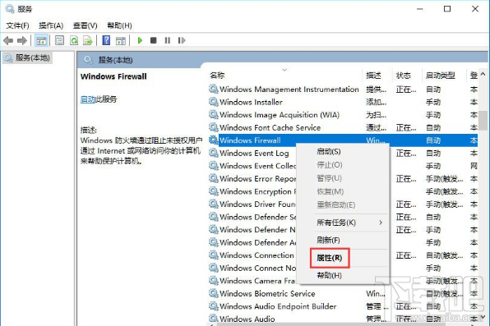Select Windows Management Instrumentation service
The image size is (490, 326).
point(289,90)
